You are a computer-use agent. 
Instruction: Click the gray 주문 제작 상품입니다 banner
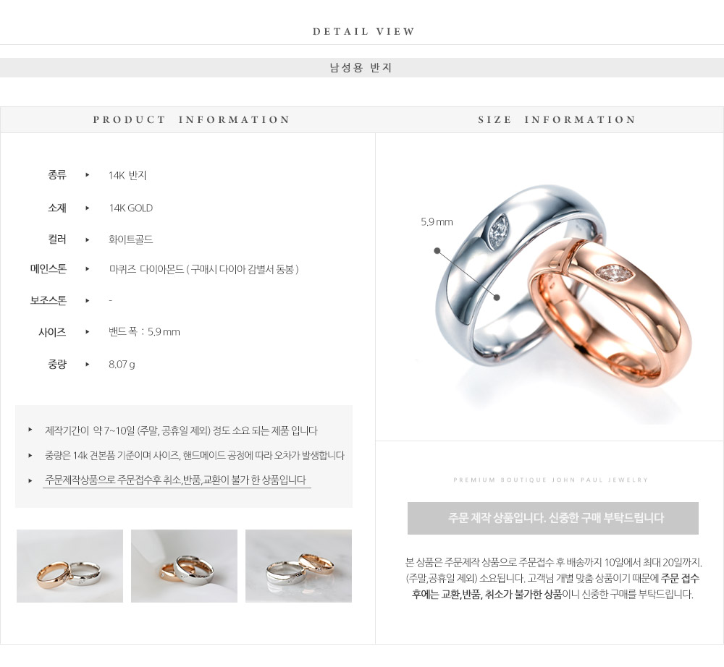(x=552, y=518)
